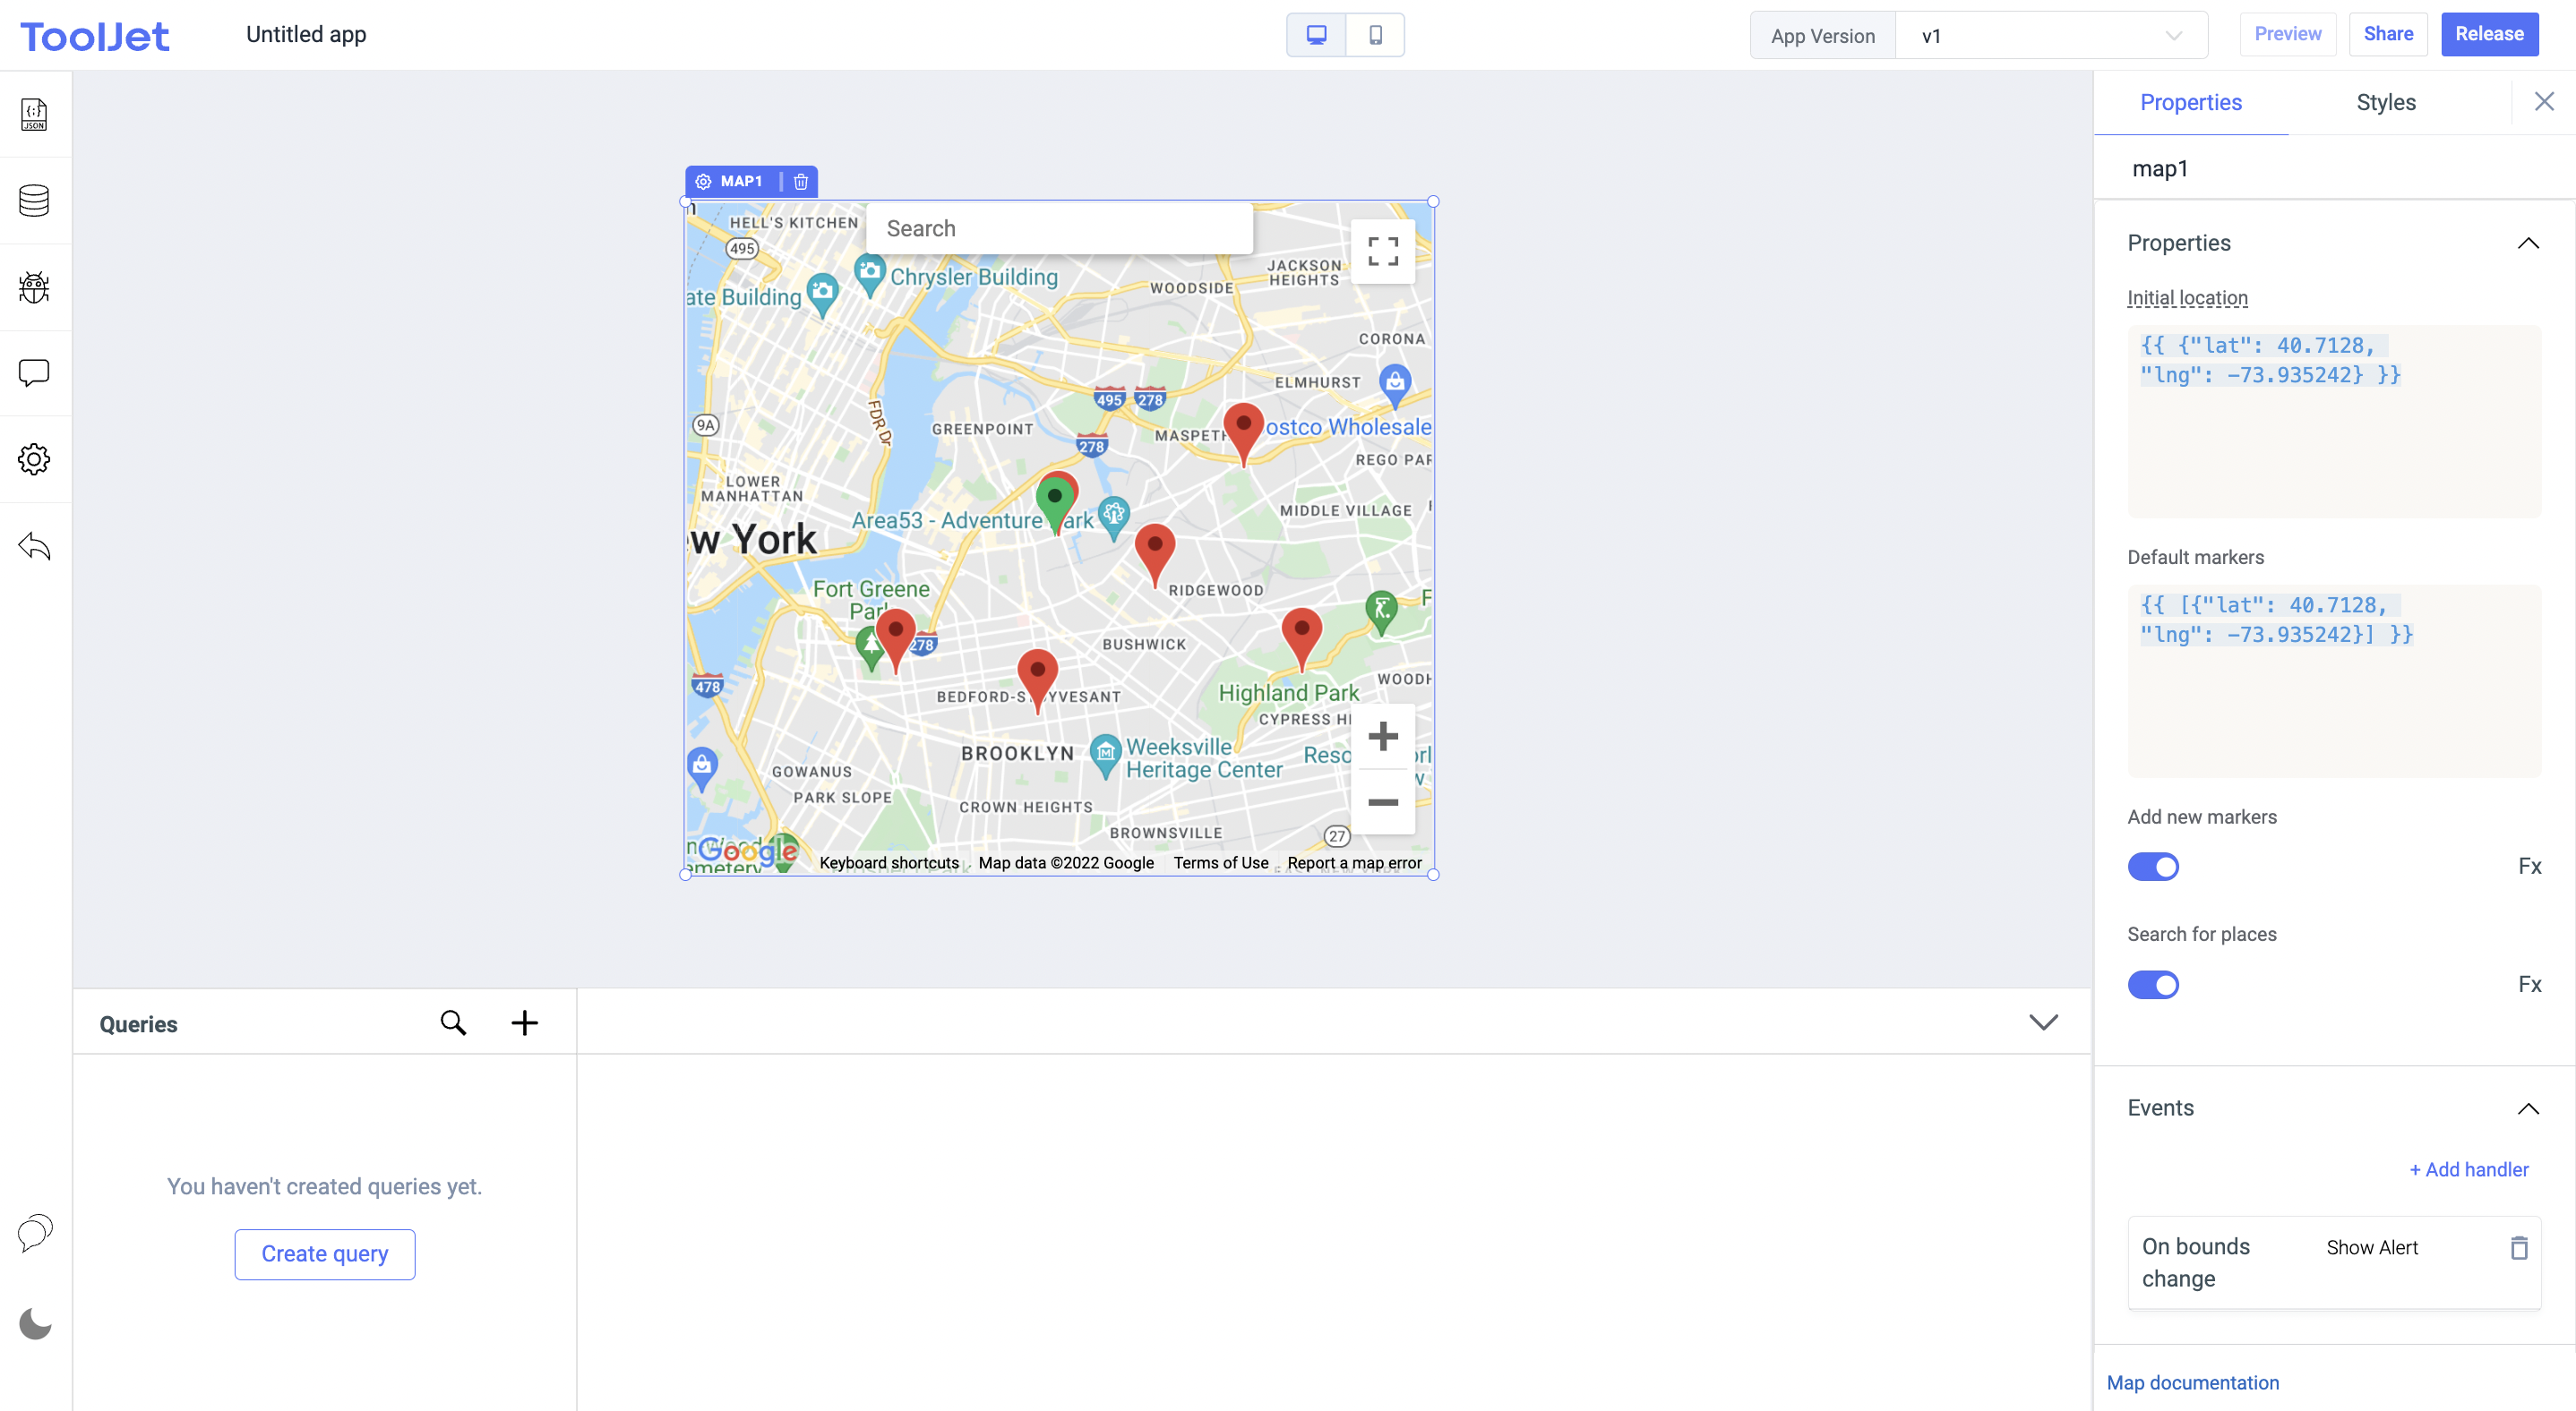The image size is (2576, 1411).
Task: Click the chat/comments panel icon
Action: click(35, 373)
